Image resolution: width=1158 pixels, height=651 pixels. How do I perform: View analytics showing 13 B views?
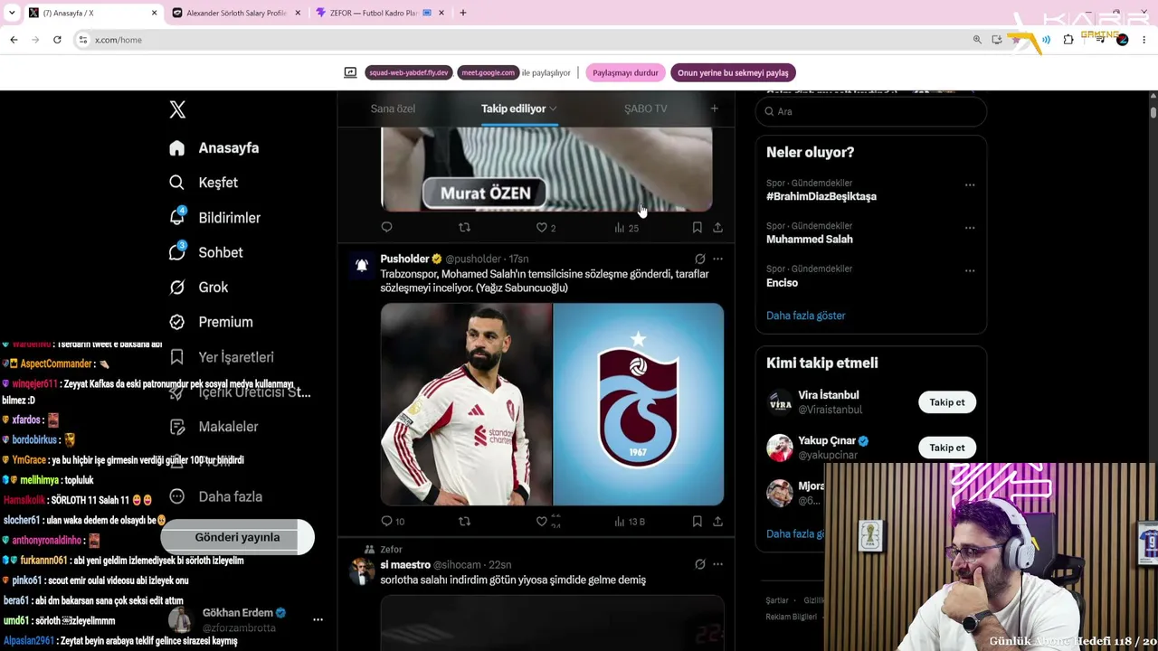coord(629,522)
